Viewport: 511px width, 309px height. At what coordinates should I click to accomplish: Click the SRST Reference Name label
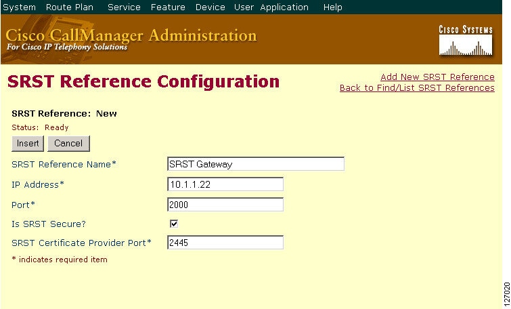coord(64,164)
